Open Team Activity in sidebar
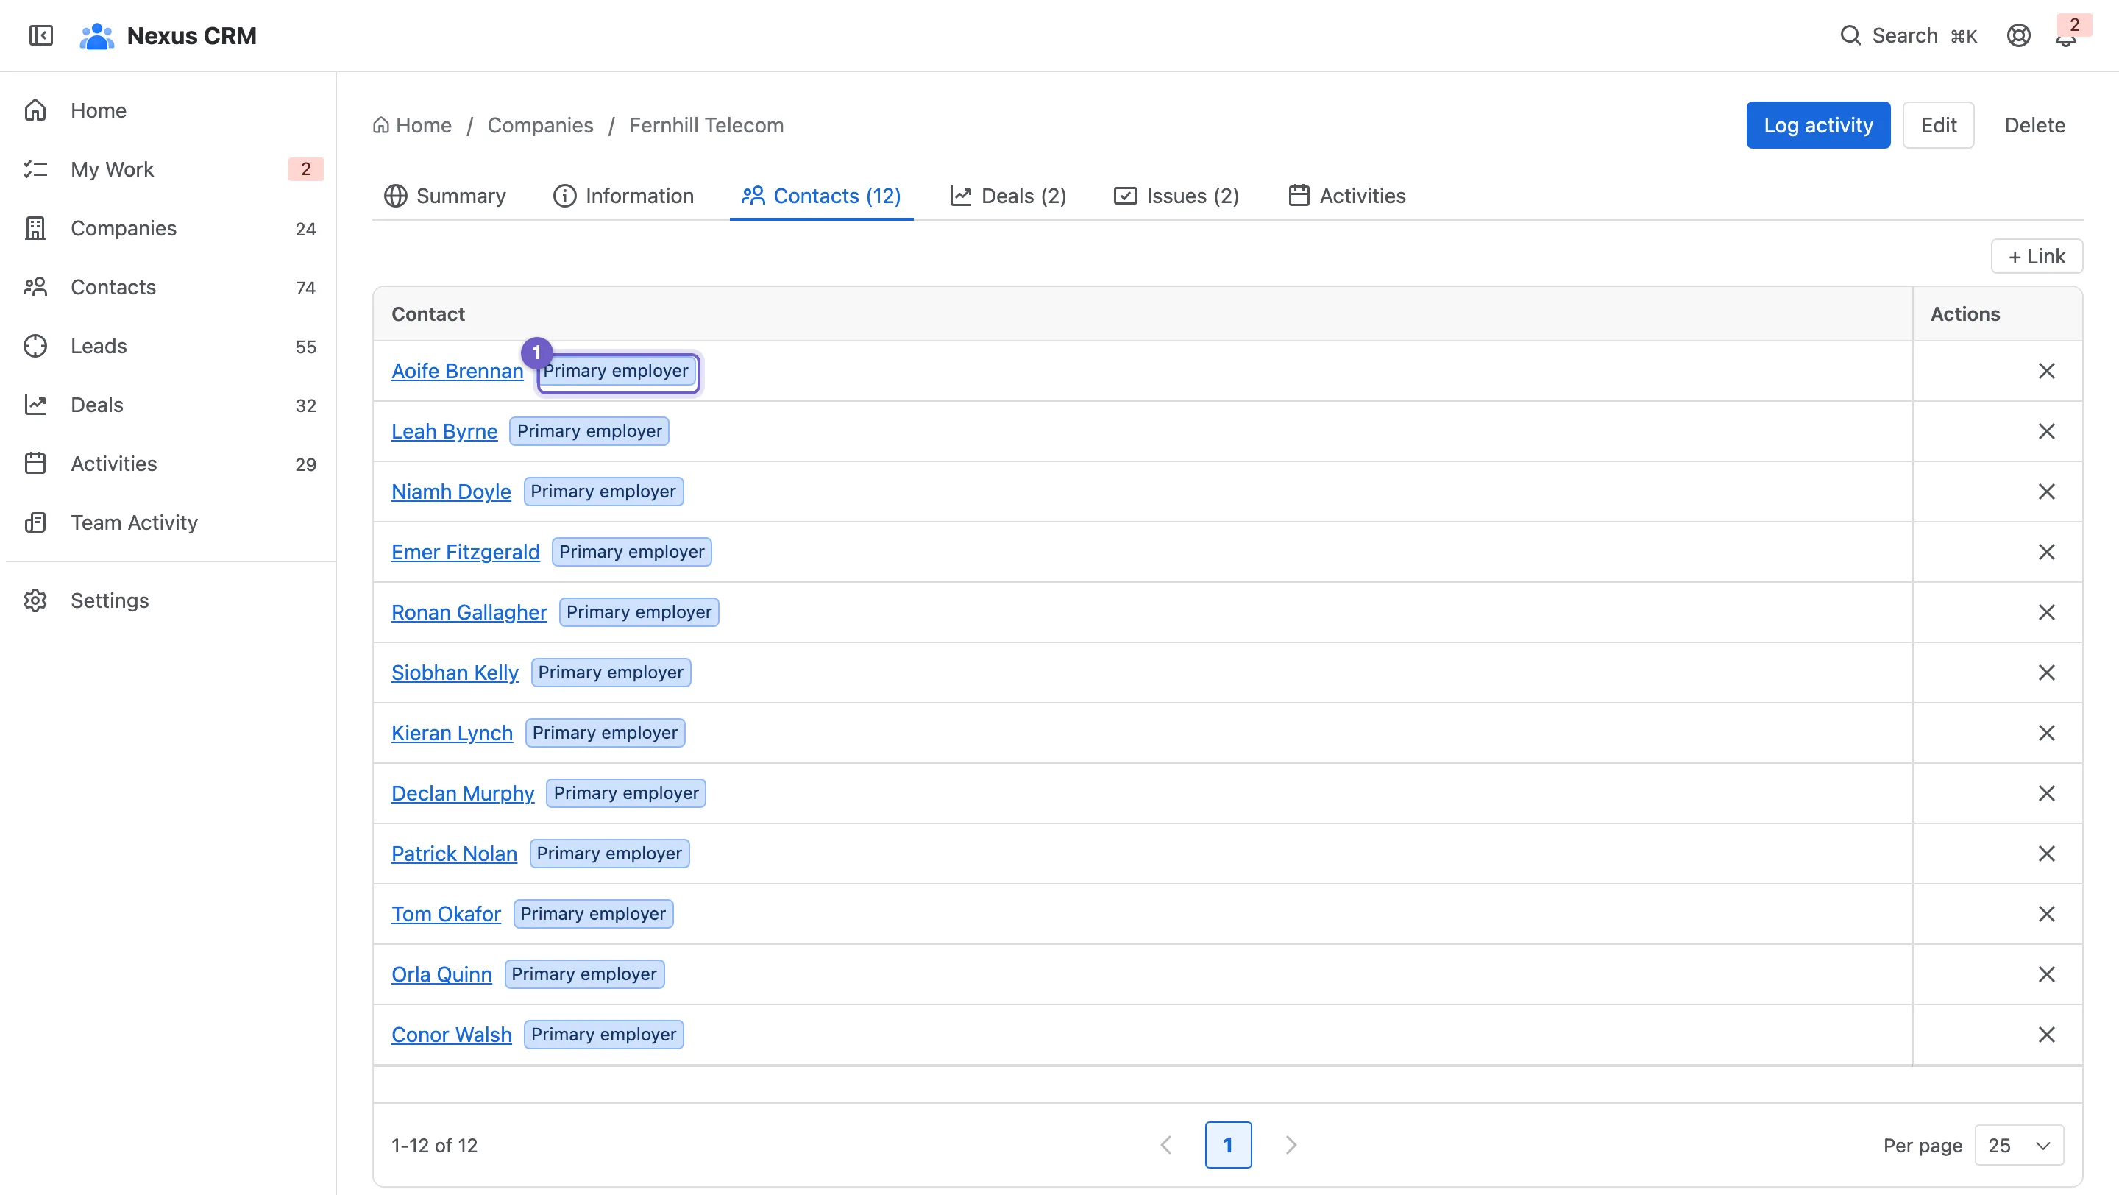The width and height of the screenshot is (2119, 1195). click(x=171, y=523)
